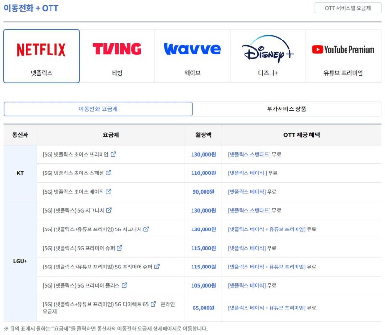Click external link icon beside (넷플릭스) 5G 프리미어 플러스
The image size is (385, 335).
coord(124,285)
